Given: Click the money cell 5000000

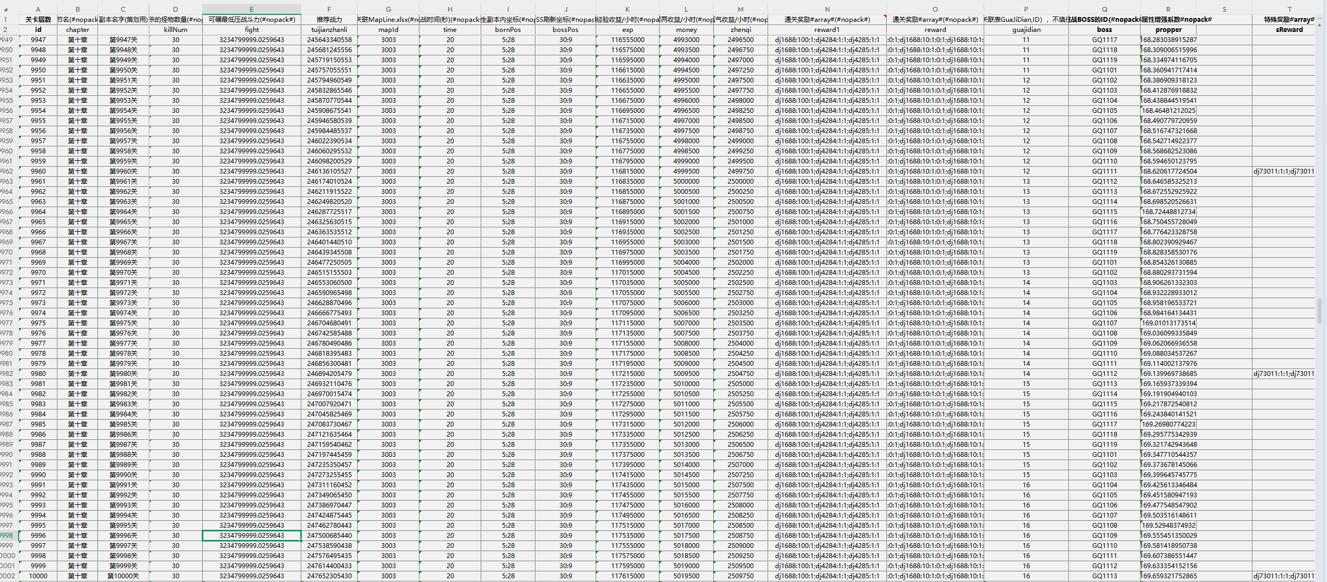Looking at the screenshot, I should [x=686, y=182].
